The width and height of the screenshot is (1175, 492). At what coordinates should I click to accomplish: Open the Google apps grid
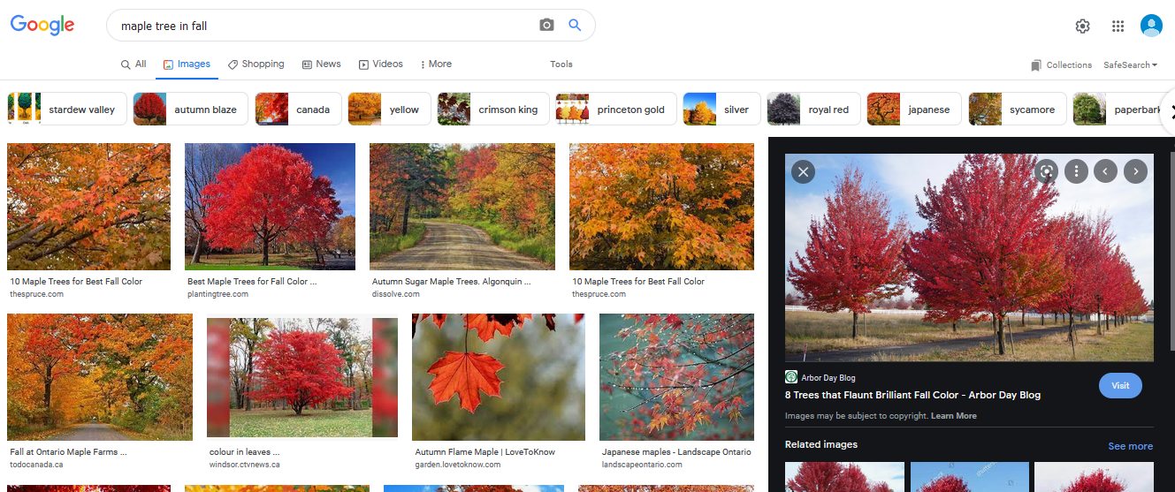[x=1118, y=26]
